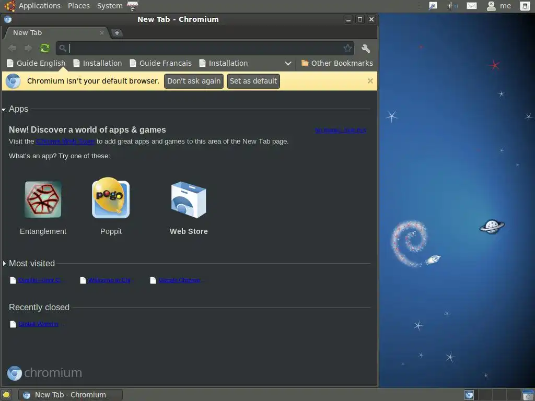
Task: Click the Don't ask again button
Action: (194, 81)
